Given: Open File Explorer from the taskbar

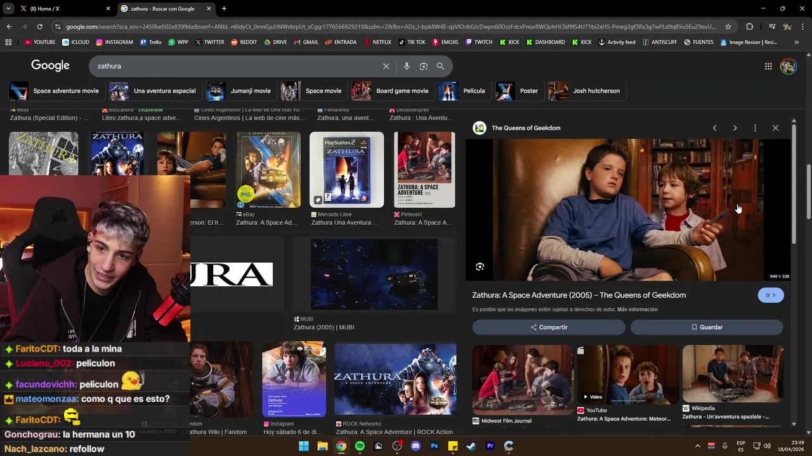Looking at the screenshot, I should click(x=322, y=446).
